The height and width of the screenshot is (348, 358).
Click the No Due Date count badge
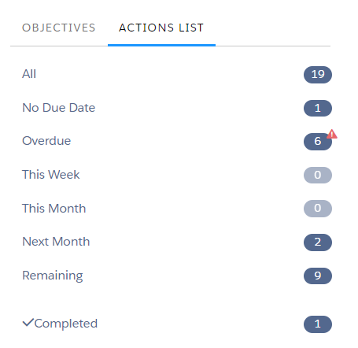point(318,108)
